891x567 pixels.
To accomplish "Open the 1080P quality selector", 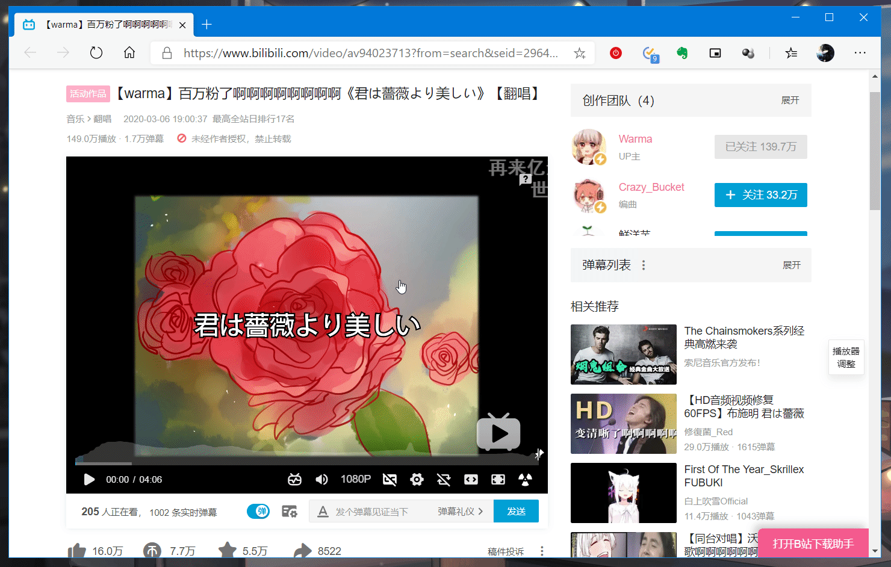I will coord(355,480).
